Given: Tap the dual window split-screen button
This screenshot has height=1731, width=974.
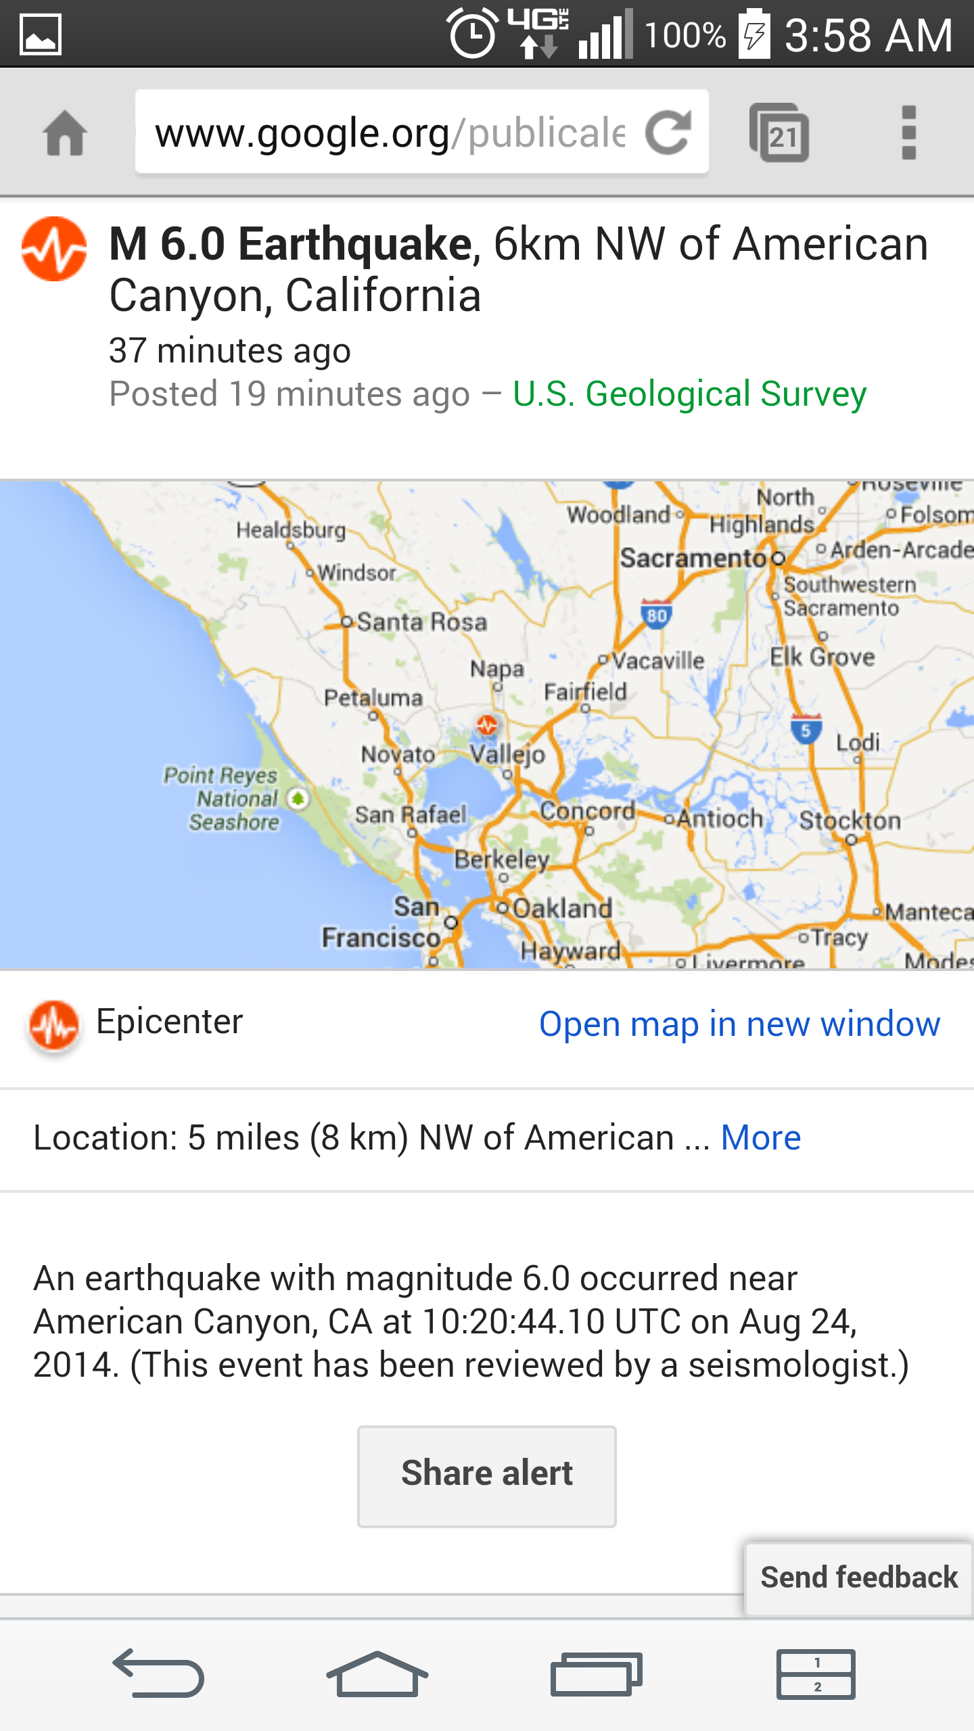Looking at the screenshot, I should coord(816,1674).
